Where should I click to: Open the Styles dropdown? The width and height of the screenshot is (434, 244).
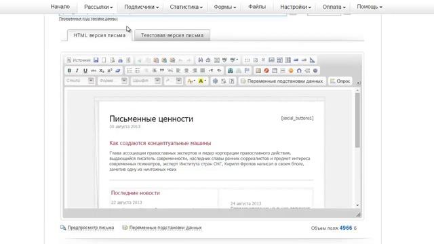point(80,81)
